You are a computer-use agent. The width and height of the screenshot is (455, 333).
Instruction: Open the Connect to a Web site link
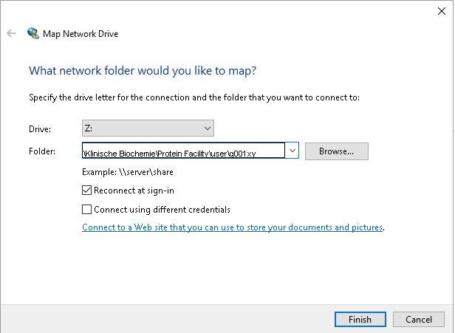pyautogui.click(x=232, y=227)
